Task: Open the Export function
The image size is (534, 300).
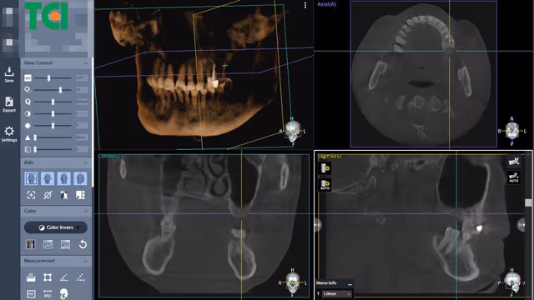Action: tap(9, 104)
